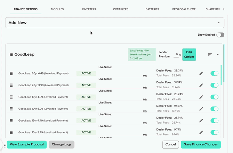Disable GoodLeap 15yr 4.49 loan toggle
Screen dimensions: 233x153
(x=215, y=120)
